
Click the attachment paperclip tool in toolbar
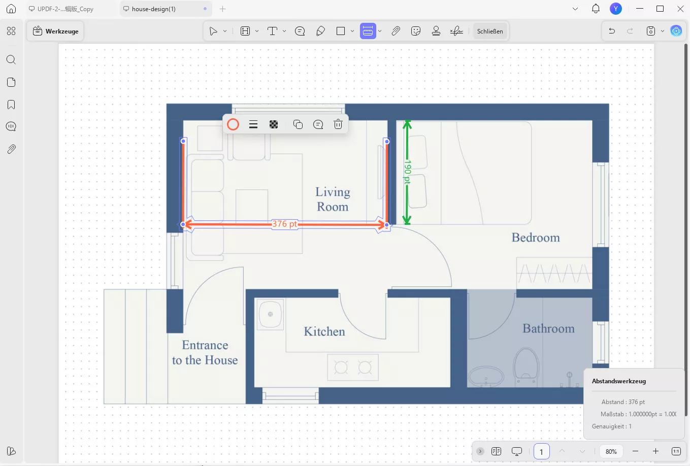[396, 31]
